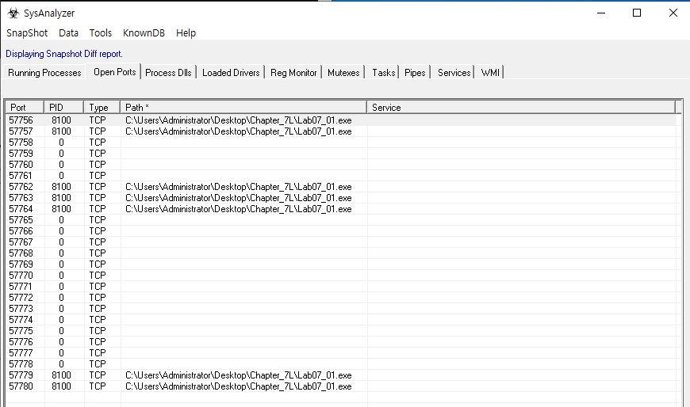Close the SysAnalyzer window
This screenshot has width=690, height=407.
[673, 13]
